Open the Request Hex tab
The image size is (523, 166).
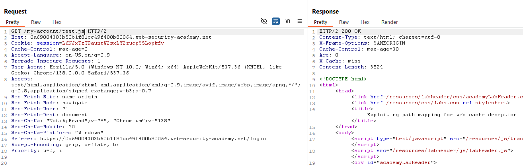(57, 22)
